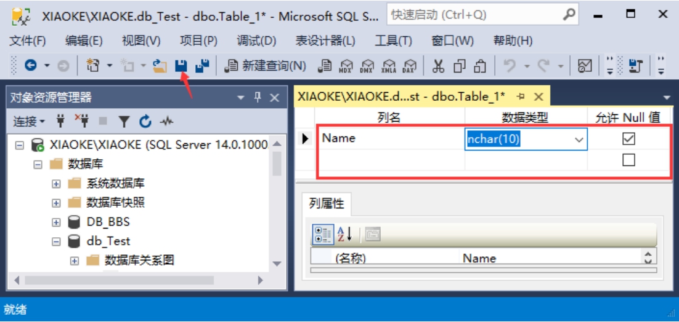Open the document tabs list dropdown arrow
Image resolution: width=679 pixels, height=322 pixels.
666,96
